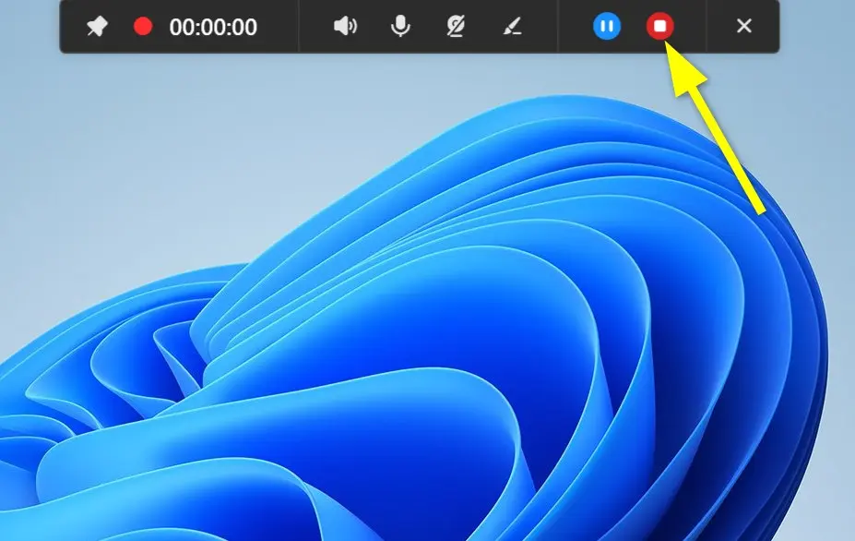The width and height of the screenshot is (855, 541).
Task: Open the pen annotation tool
Action: [512, 26]
